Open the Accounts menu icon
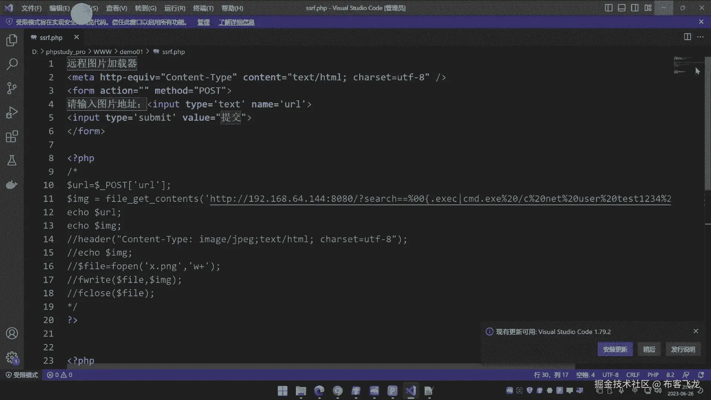Image resolution: width=711 pixels, height=400 pixels. coord(12,333)
